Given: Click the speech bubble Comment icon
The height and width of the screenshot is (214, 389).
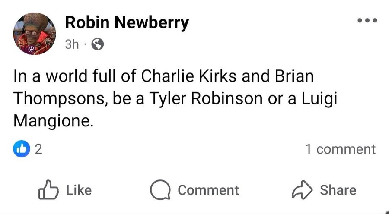Looking at the screenshot, I should 160,190.
